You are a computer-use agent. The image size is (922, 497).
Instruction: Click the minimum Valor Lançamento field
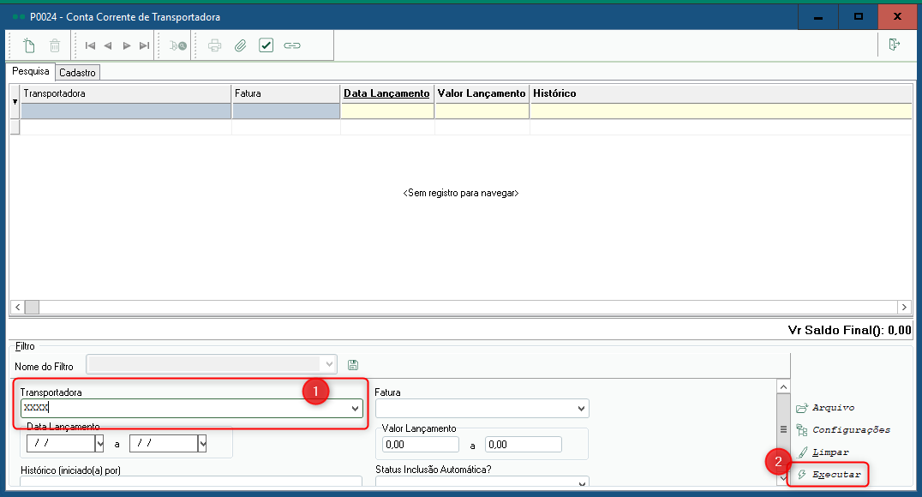point(421,445)
